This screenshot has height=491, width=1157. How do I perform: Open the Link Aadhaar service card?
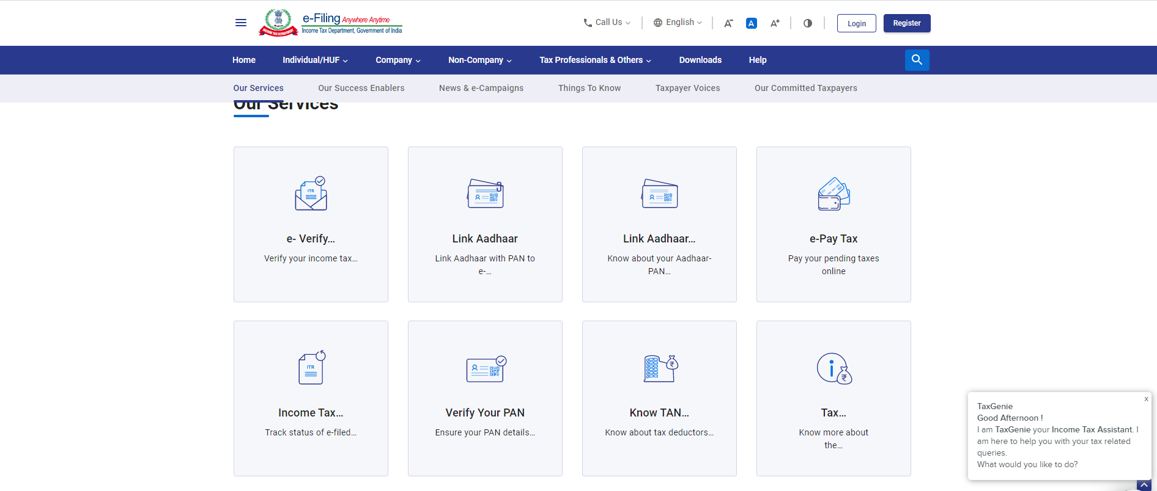[x=485, y=224]
